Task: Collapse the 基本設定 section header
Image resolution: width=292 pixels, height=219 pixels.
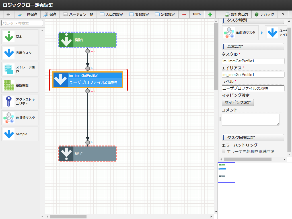Action: 253,47
